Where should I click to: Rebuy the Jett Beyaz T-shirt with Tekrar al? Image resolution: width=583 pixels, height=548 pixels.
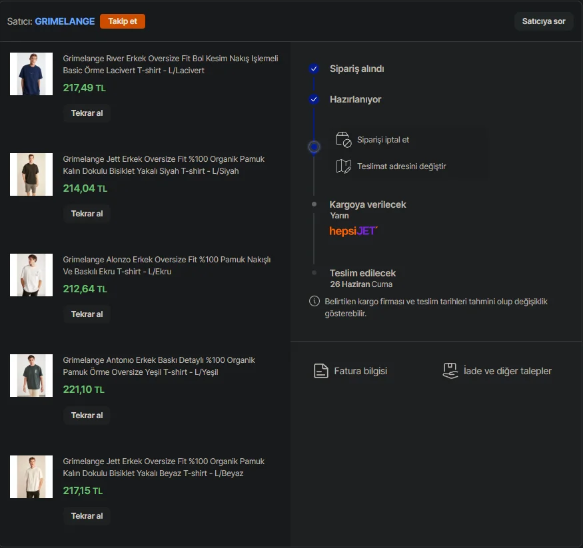pos(87,515)
